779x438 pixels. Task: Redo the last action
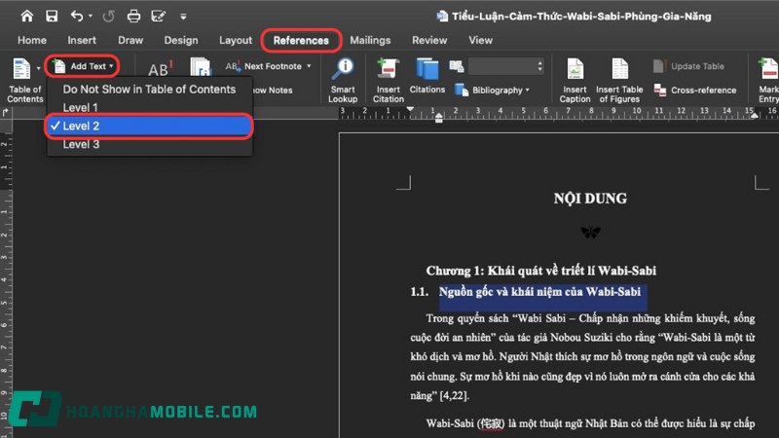pyautogui.click(x=108, y=16)
